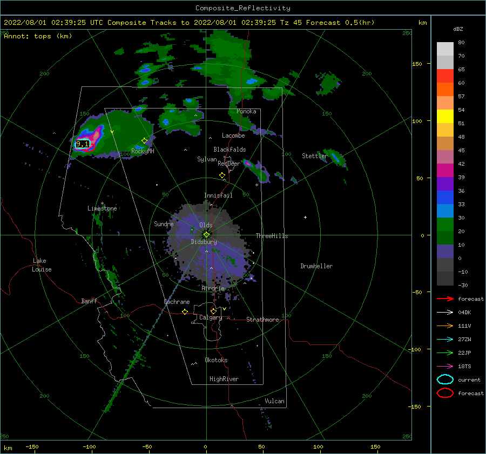
Task: Click the yellow swatch between 54 and 51
Action: tap(445, 116)
